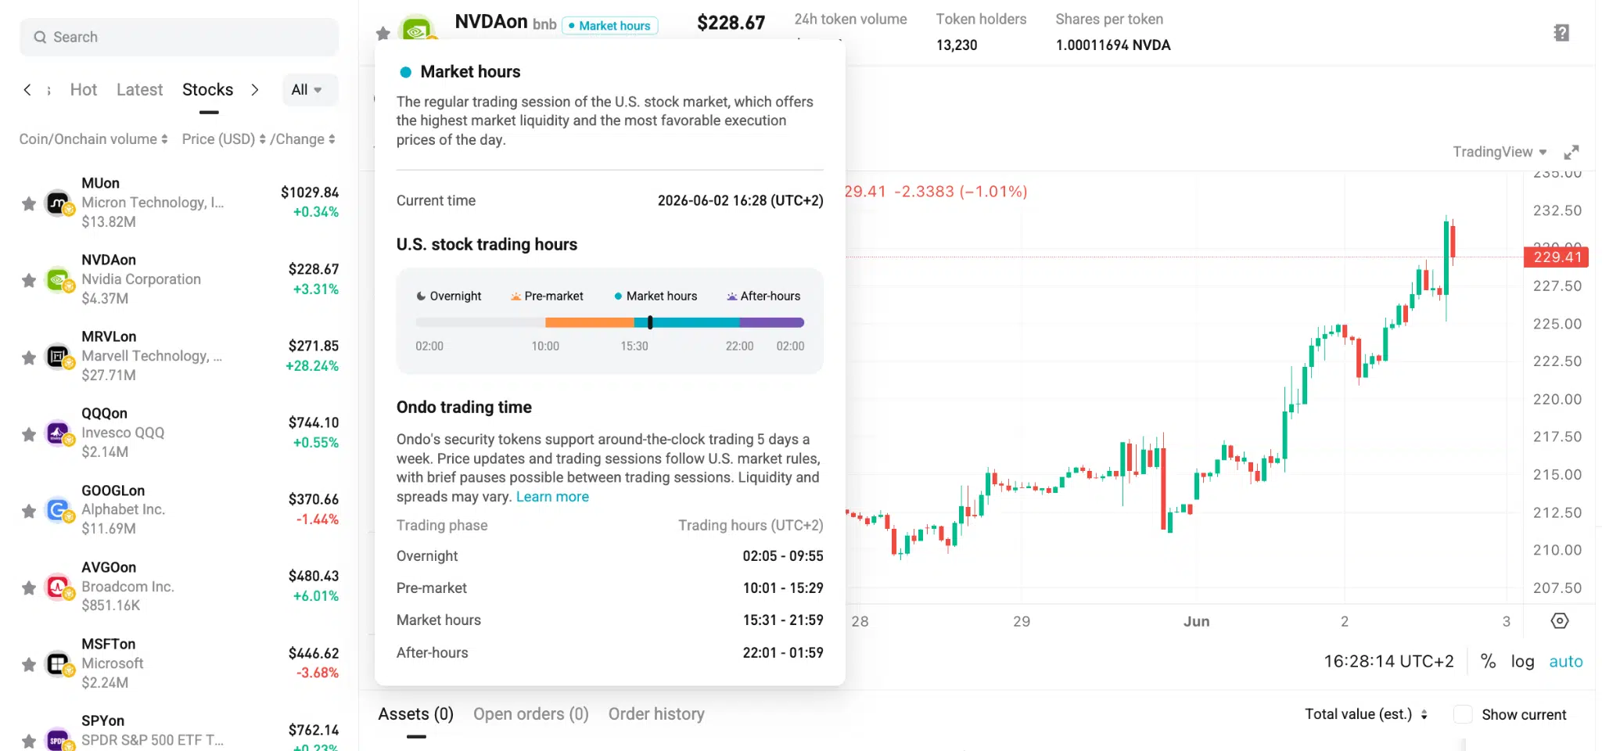Open the Open orders tab

[x=530, y=713]
